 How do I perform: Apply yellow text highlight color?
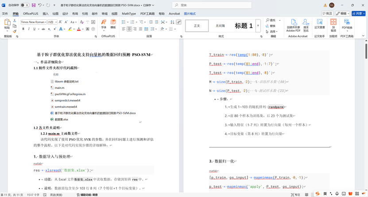70,29
